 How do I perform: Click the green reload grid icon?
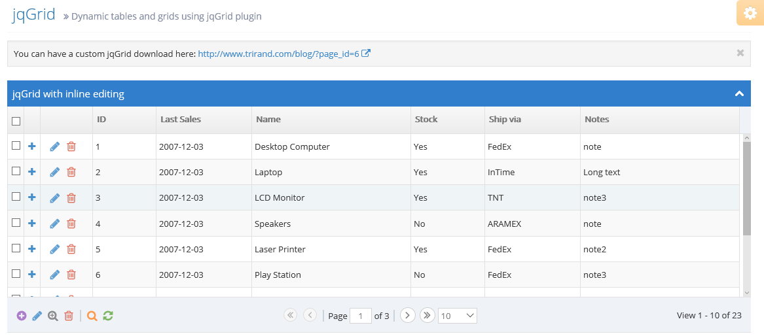pos(108,316)
